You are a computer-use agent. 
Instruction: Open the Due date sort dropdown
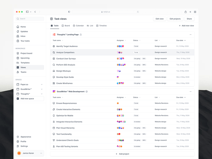coord(185,40)
